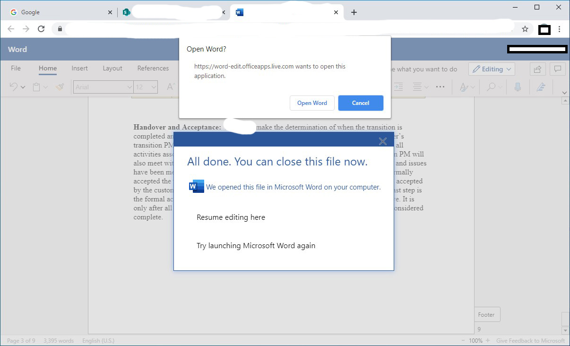
Task: Click the Styles icon
Action: click(464, 87)
